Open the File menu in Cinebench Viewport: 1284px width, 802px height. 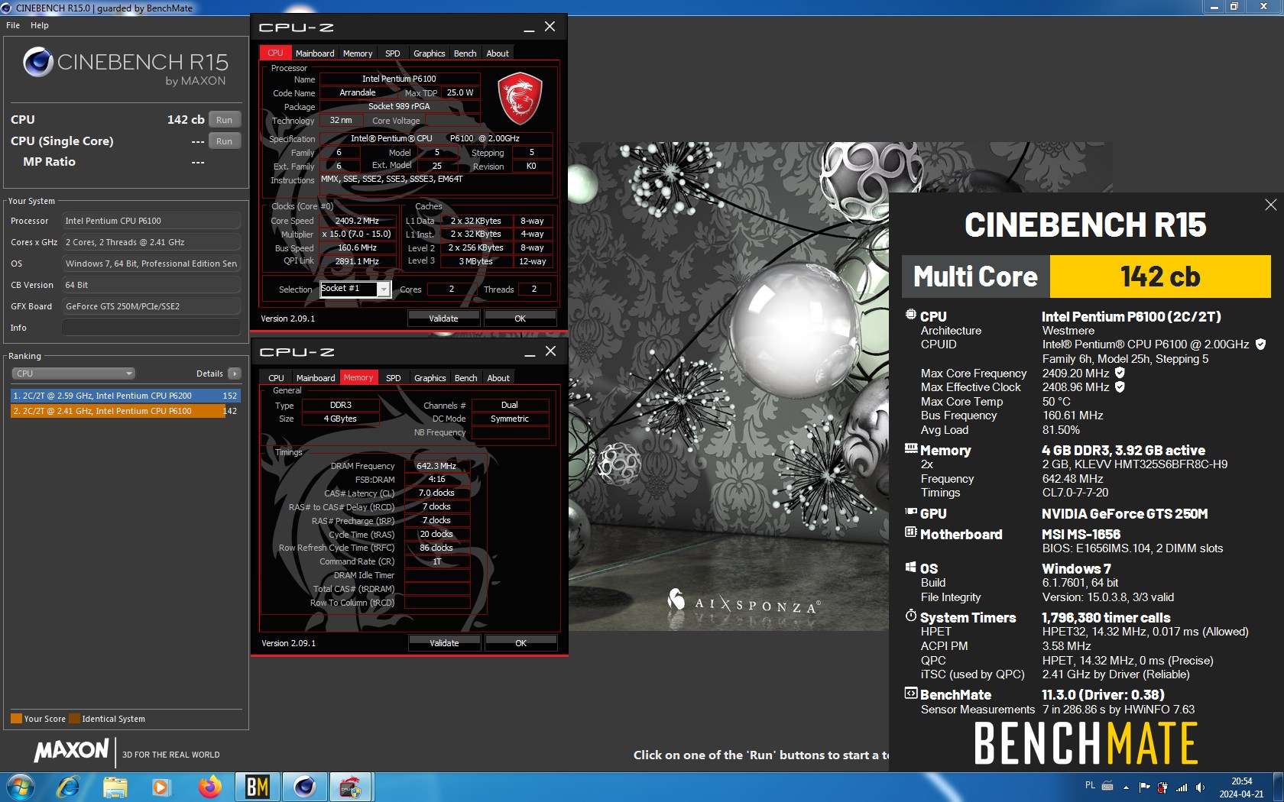(13, 25)
